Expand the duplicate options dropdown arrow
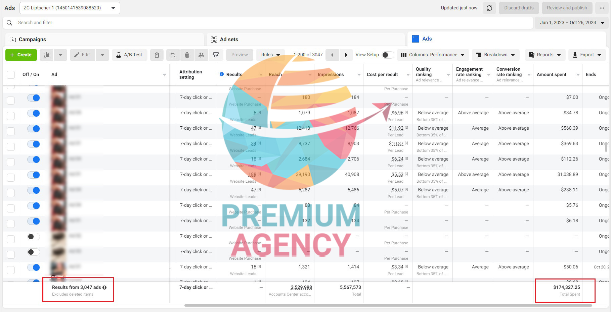This screenshot has width=611, height=312. click(x=60, y=55)
